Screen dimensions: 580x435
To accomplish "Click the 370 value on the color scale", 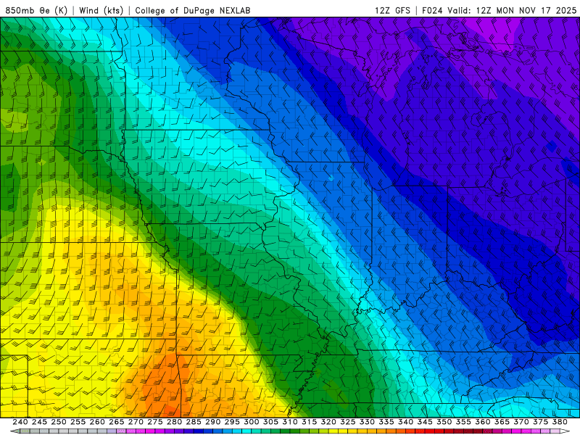I will (x=521, y=422).
